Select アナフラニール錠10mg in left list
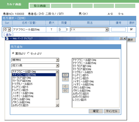 34,71
